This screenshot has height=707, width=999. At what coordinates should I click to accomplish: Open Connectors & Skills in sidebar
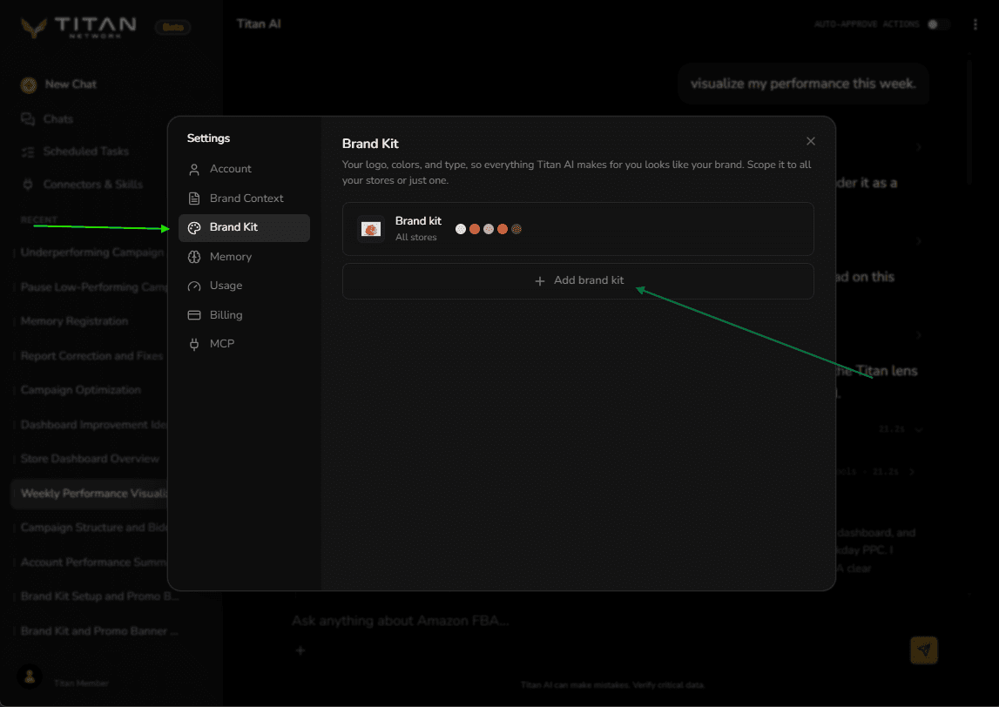93,185
